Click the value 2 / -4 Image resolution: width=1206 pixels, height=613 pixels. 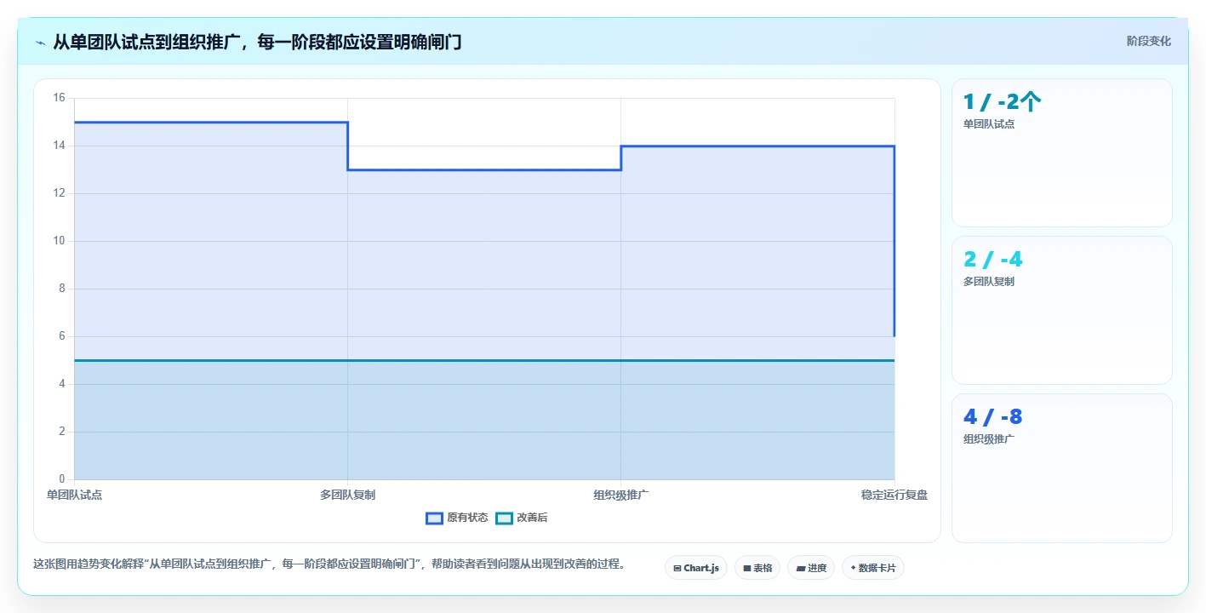click(x=992, y=260)
